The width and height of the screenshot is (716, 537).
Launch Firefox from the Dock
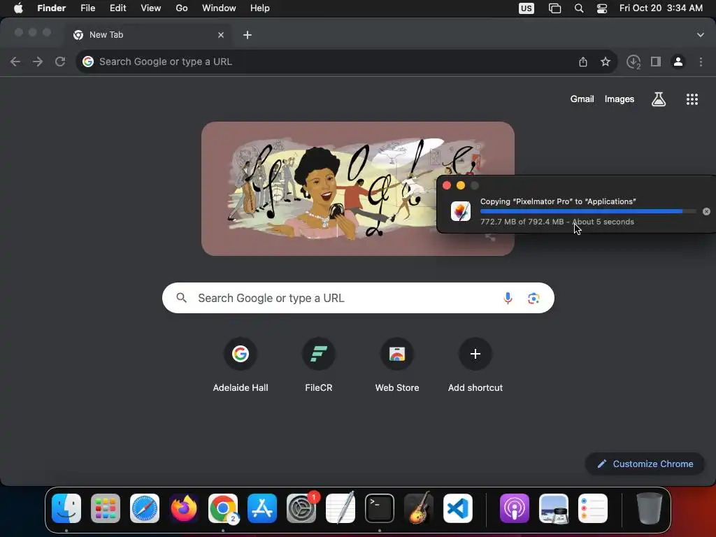(184, 509)
